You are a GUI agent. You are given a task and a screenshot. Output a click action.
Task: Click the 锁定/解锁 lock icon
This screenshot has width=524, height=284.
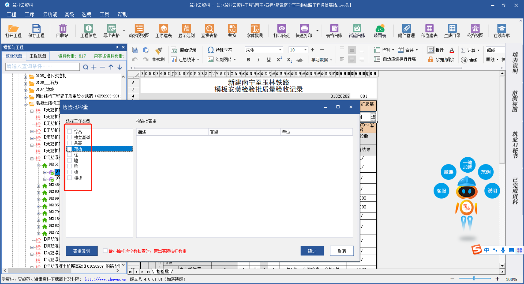441,60
